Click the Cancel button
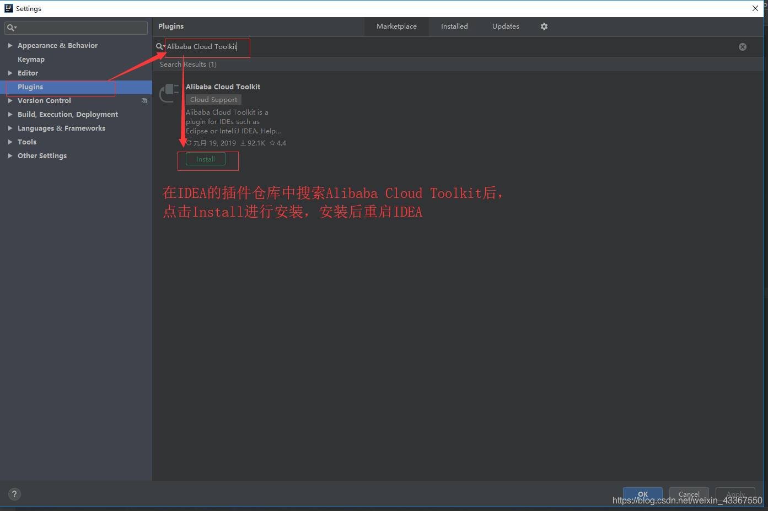This screenshot has height=511, width=768. coord(689,494)
